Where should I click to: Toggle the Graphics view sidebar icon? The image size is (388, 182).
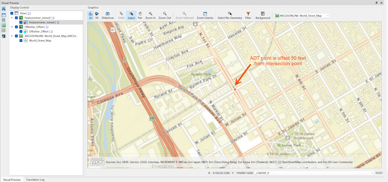click(4, 25)
